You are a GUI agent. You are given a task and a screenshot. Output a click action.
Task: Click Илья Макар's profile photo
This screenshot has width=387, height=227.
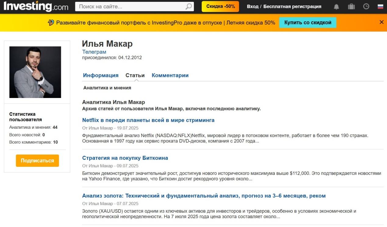click(35, 72)
